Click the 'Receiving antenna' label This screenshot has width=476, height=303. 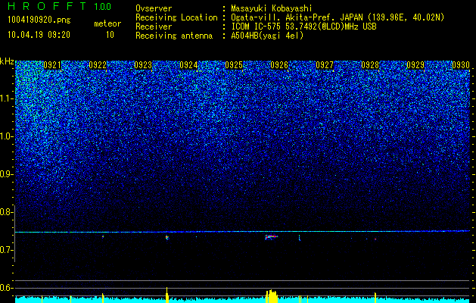[174, 36]
